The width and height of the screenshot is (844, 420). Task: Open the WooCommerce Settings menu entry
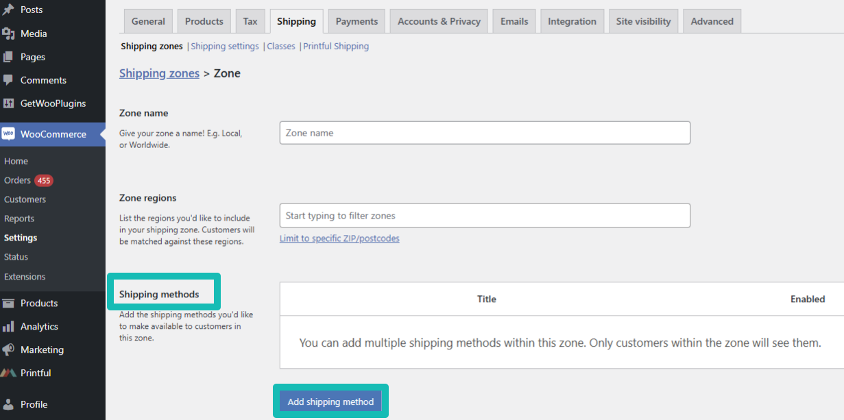[20, 237]
